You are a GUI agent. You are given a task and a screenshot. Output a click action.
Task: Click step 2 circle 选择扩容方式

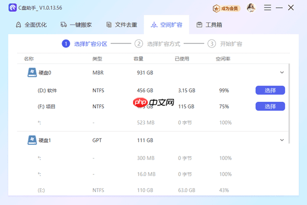[x=139, y=43]
